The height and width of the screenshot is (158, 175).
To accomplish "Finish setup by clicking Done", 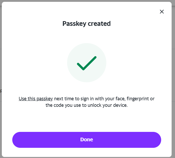I will tap(86, 139).
